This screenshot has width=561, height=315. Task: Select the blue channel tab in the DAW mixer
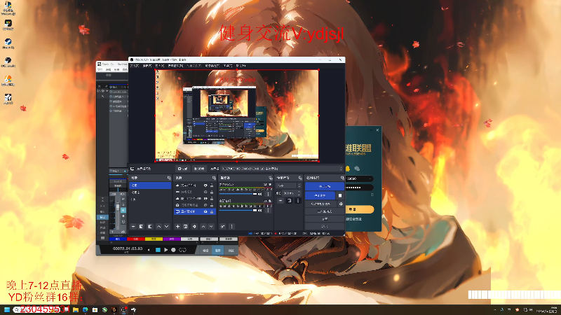pyautogui.click(x=117, y=239)
